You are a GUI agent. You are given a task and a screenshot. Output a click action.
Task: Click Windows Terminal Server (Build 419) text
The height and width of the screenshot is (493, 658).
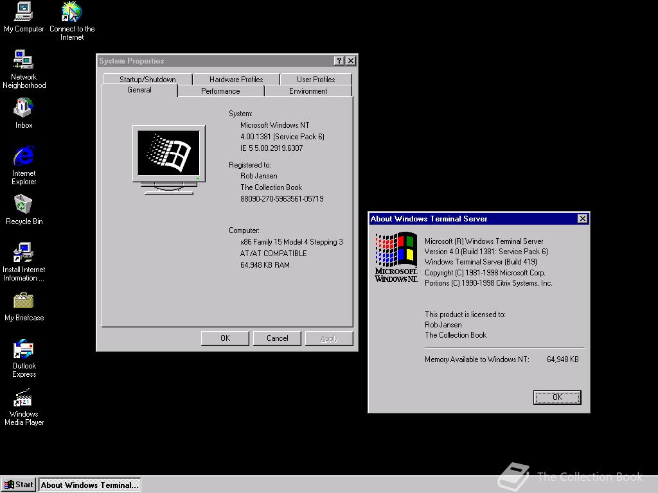pyautogui.click(x=481, y=262)
